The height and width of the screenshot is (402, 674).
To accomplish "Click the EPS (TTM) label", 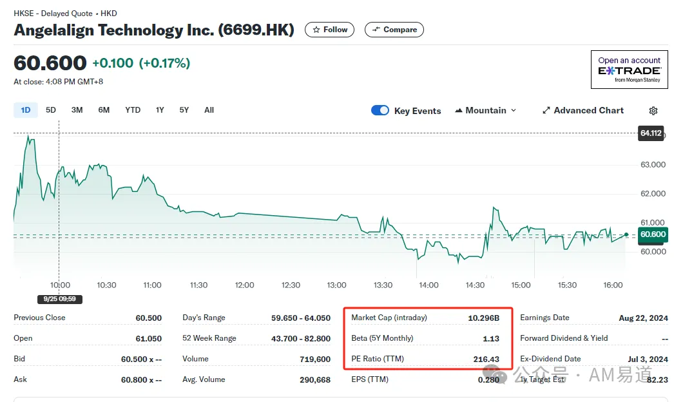I will click(370, 379).
